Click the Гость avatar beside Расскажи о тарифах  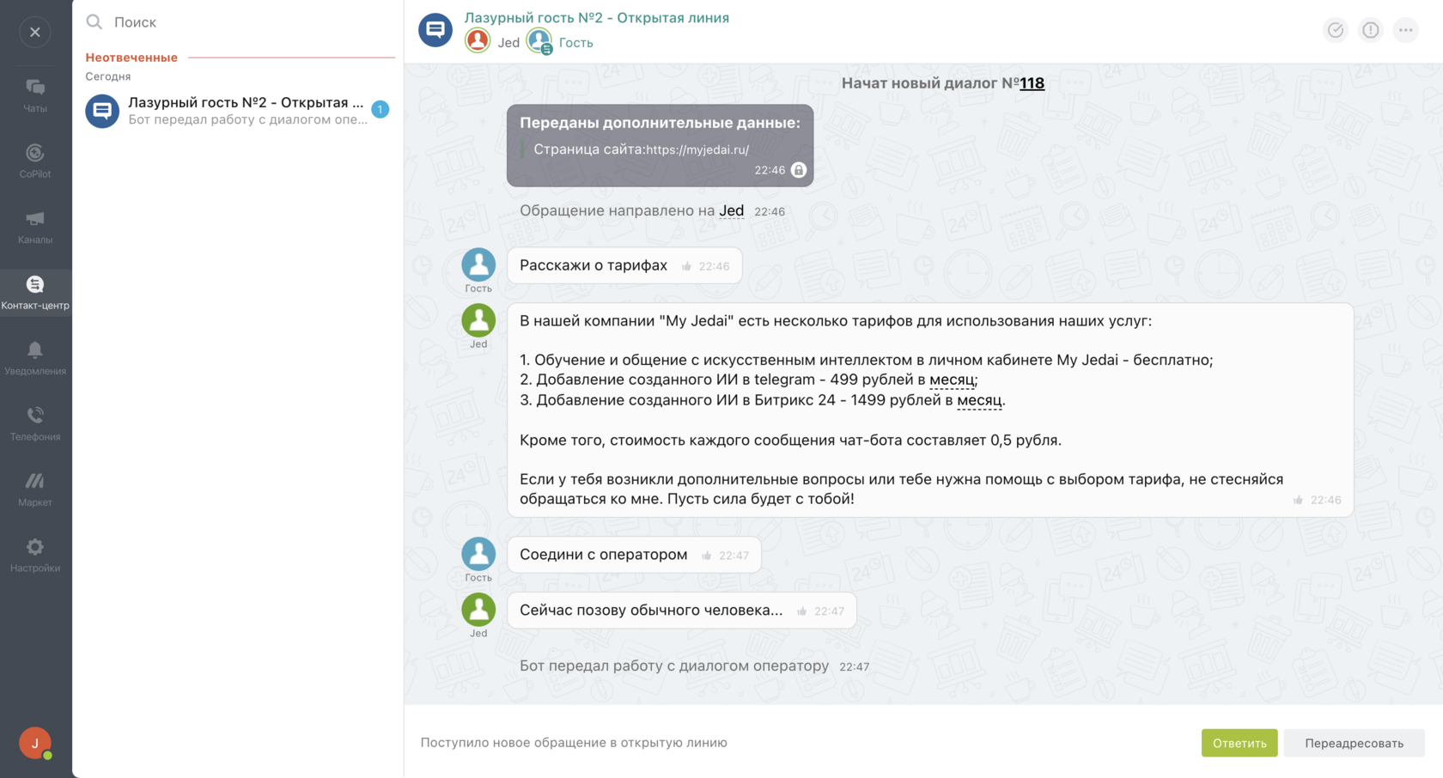[478, 264]
